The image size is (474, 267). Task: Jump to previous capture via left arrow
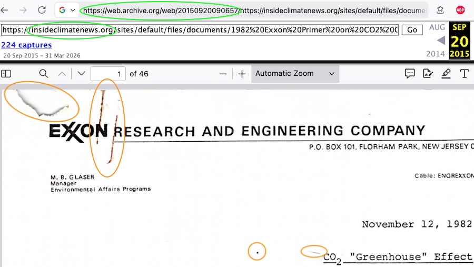tap(441, 41)
